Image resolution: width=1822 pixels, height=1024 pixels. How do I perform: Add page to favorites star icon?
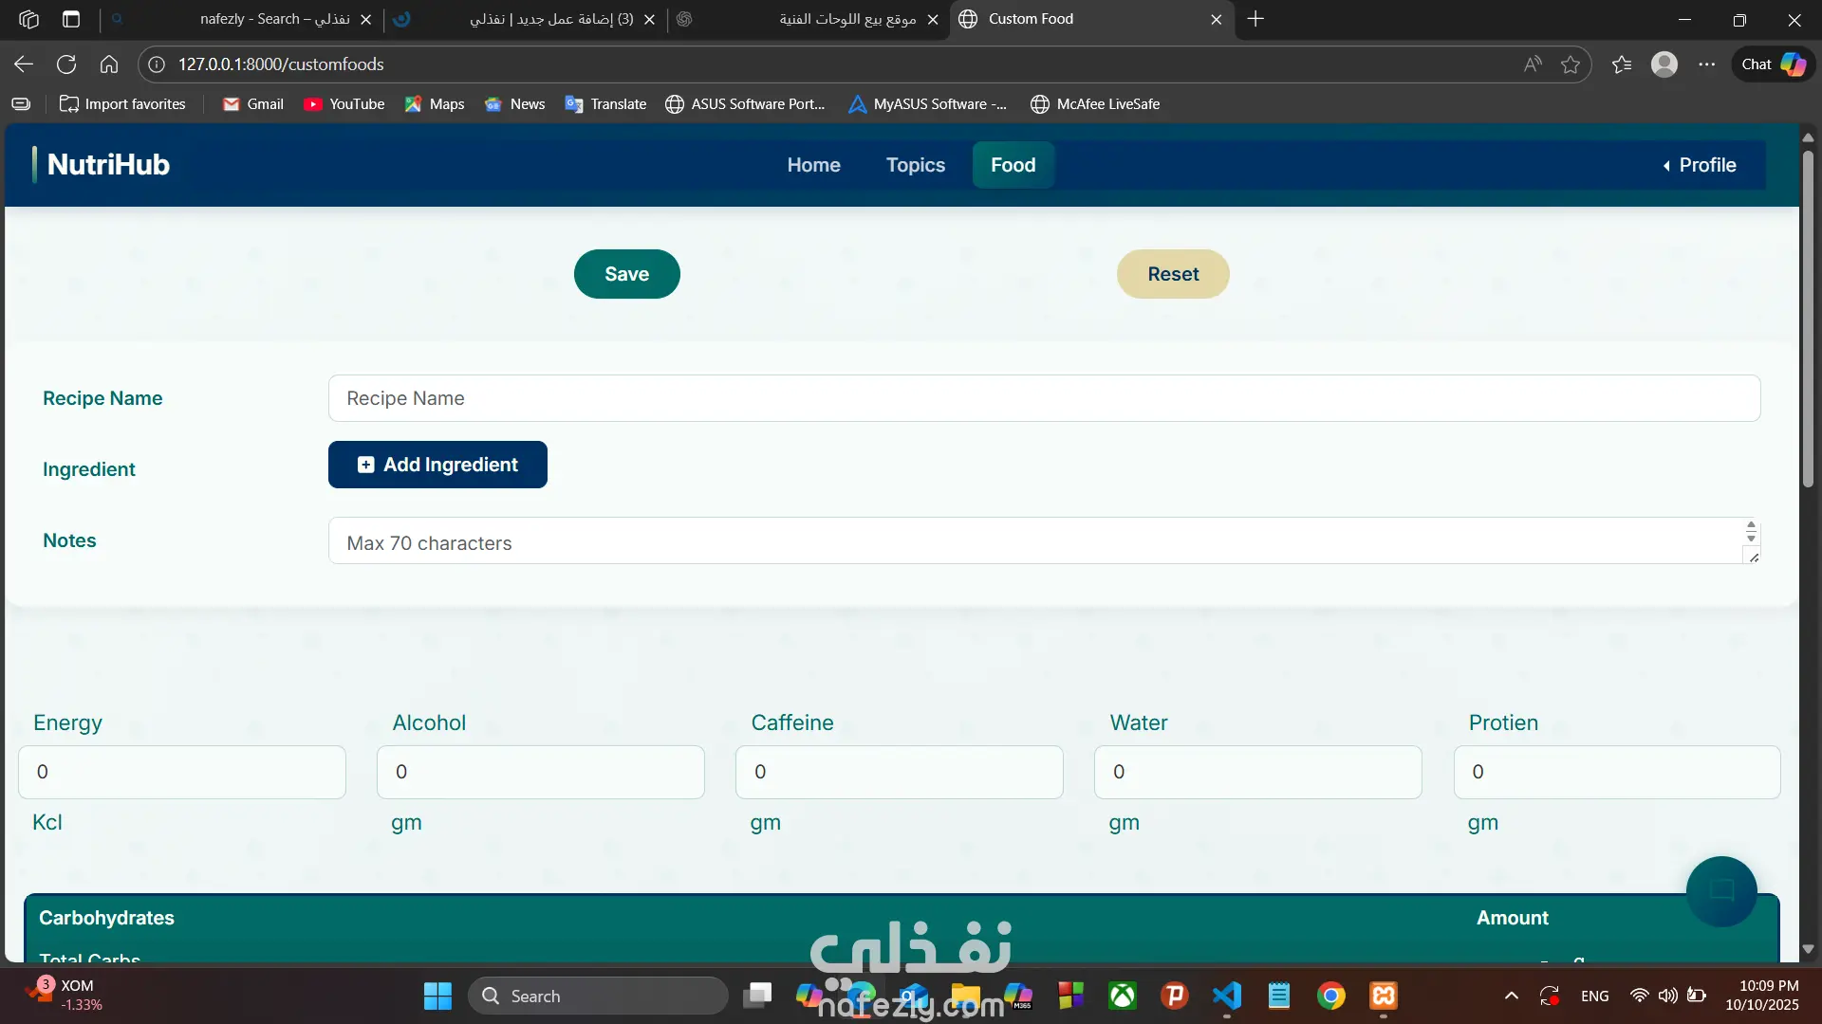point(1571,64)
